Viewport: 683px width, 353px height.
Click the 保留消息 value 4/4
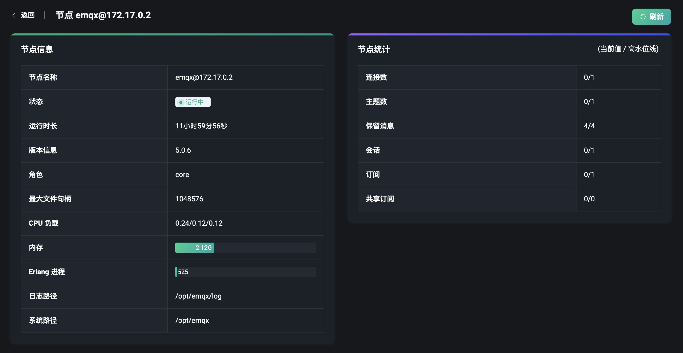coord(589,126)
